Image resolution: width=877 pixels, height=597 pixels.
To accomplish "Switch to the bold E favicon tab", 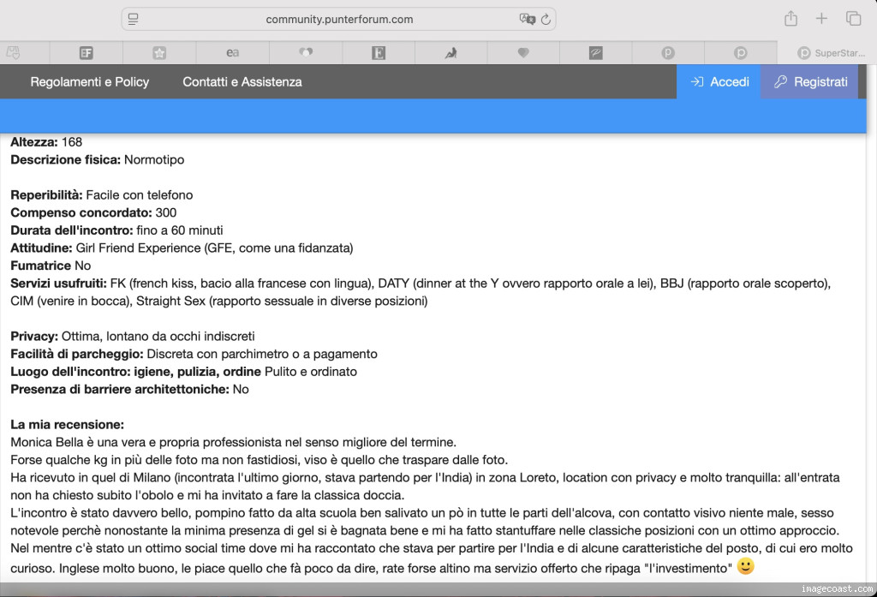I will point(378,52).
